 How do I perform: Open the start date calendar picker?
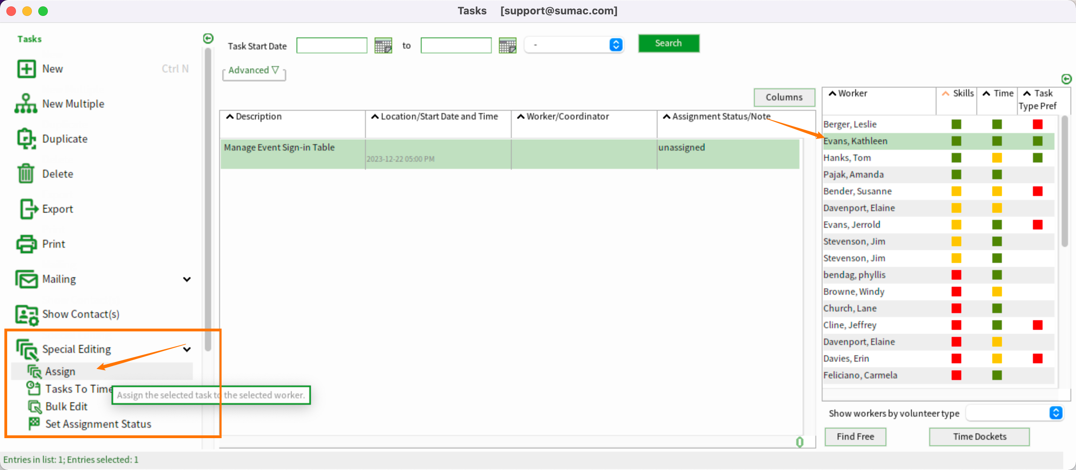click(x=383, y=45)
